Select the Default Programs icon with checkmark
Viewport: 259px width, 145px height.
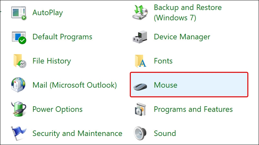pyautogui.click(x=19, y=37)
